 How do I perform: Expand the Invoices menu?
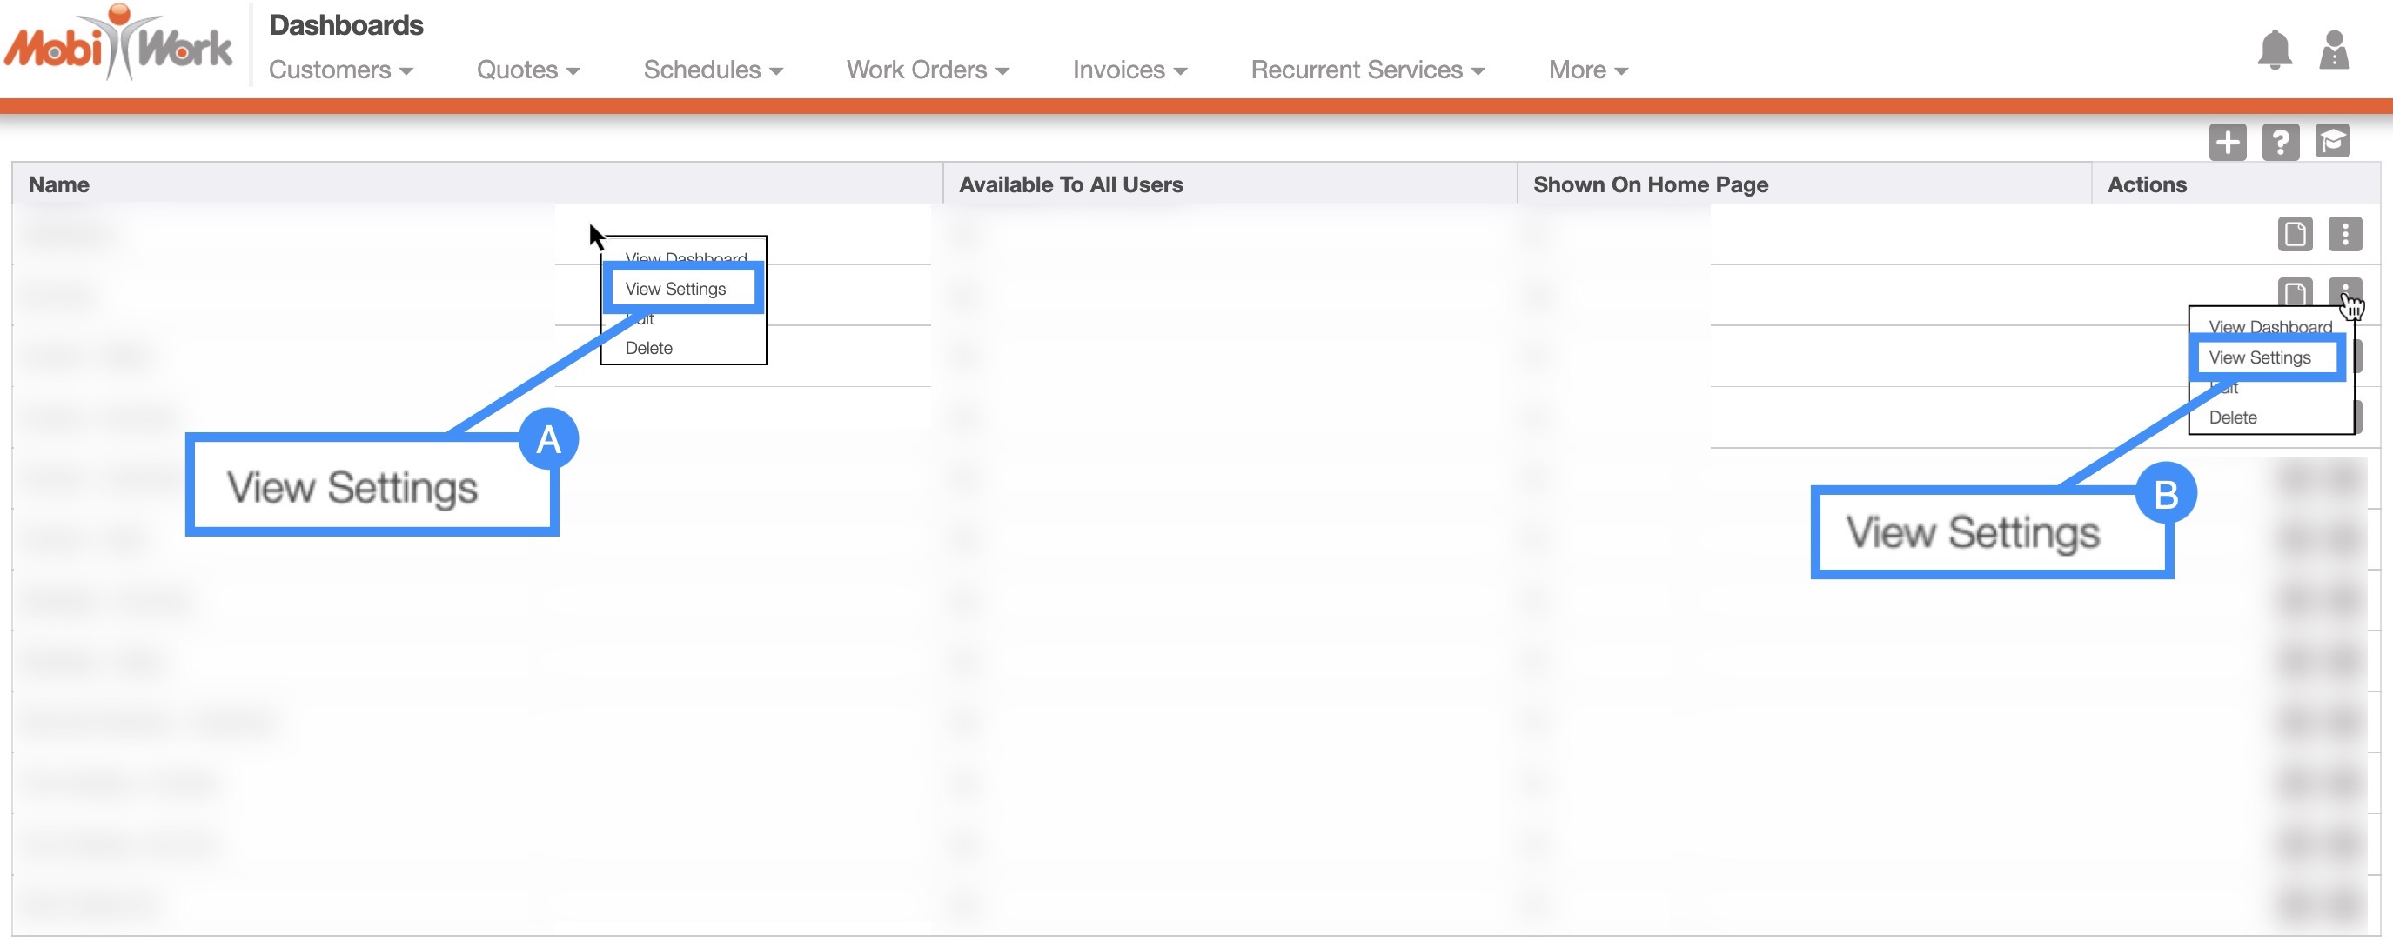[x=1129, y=70]
